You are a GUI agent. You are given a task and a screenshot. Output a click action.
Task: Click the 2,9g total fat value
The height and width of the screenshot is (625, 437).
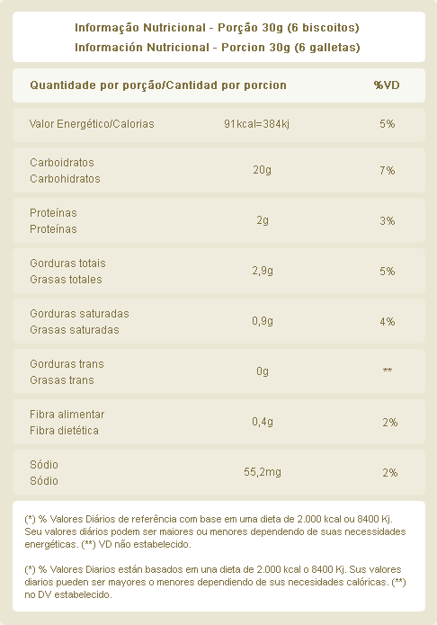(x=263, y=271)
